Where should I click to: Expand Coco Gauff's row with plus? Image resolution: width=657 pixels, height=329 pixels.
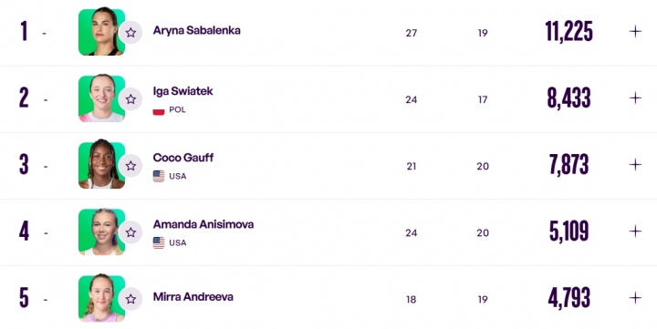click(x=635, y=164)
